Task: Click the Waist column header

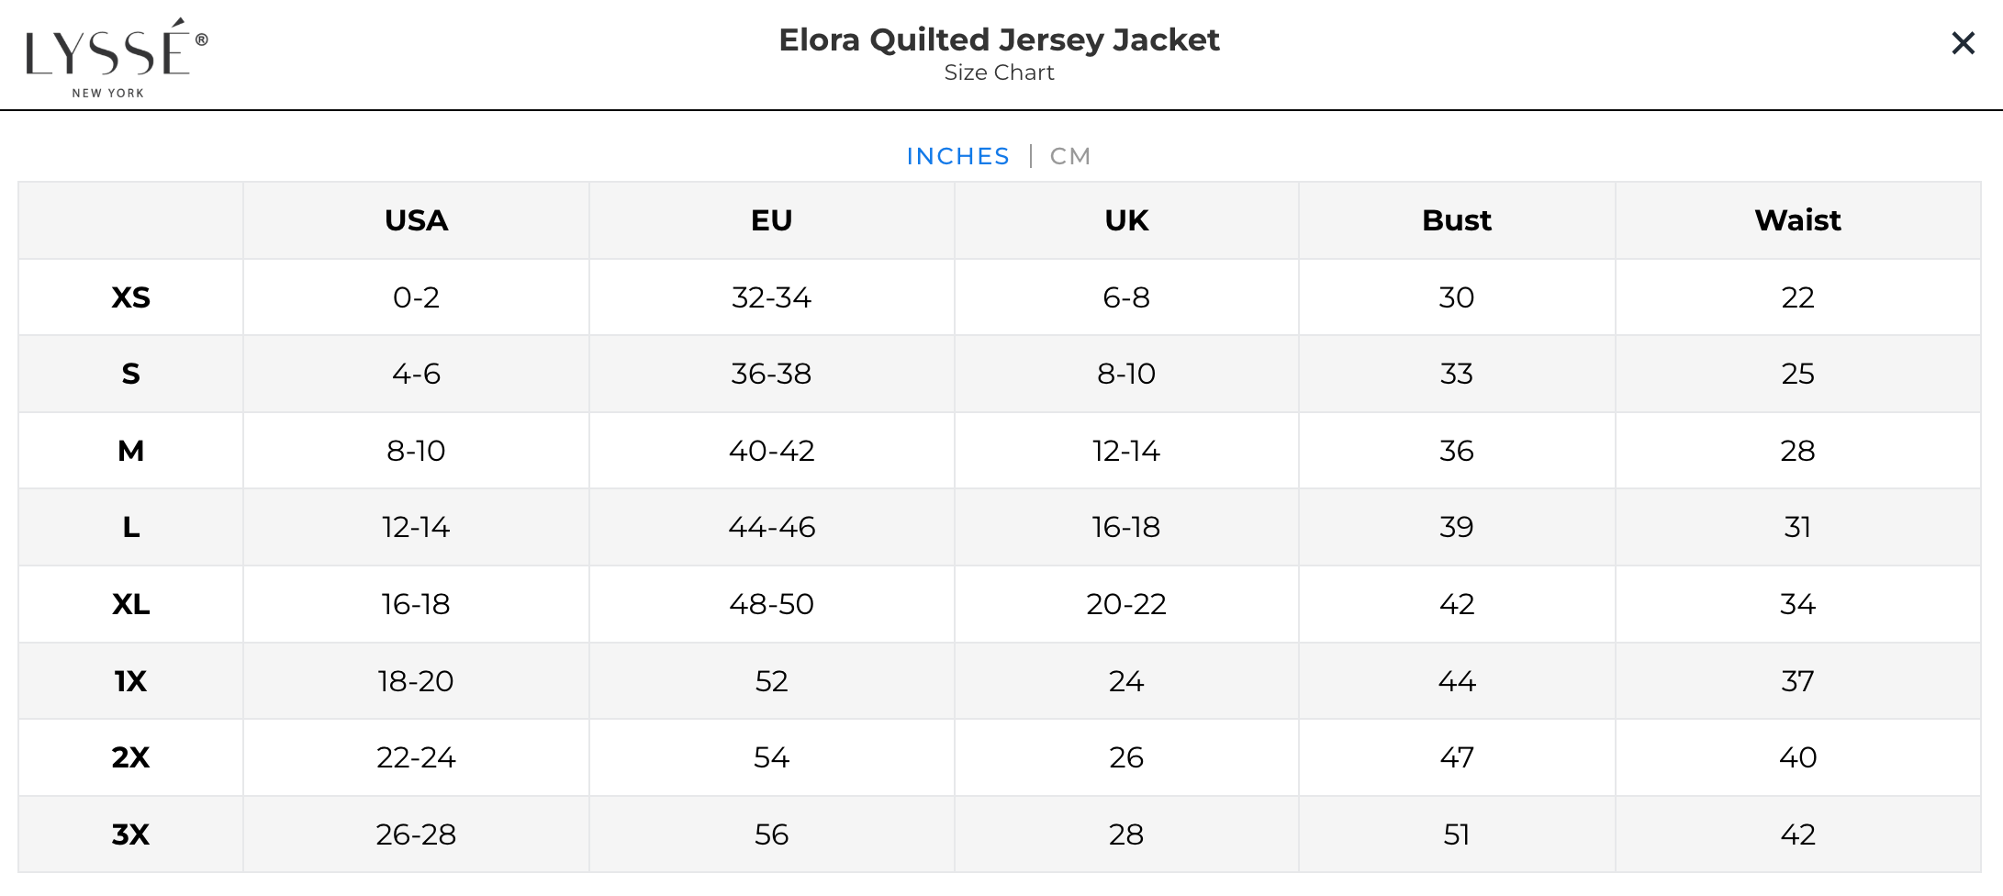Action: pos(1797,221)
